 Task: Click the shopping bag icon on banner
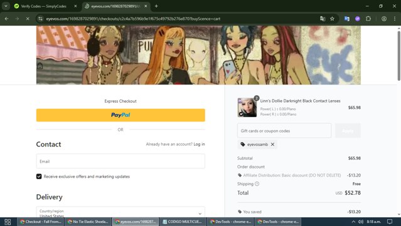(40, 66)
